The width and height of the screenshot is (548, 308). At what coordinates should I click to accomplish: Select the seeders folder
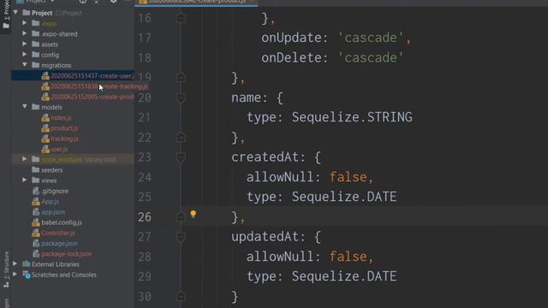click(51, 170)
